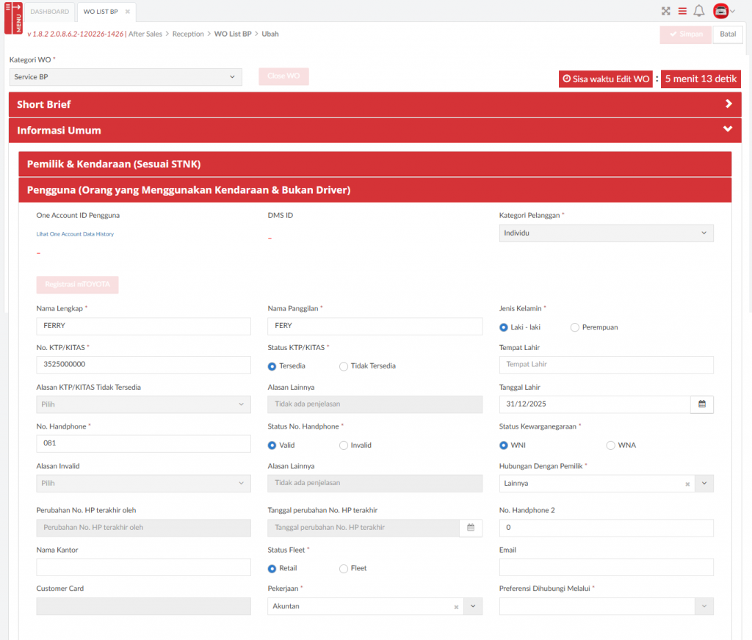Choose Tidak Tersedia for Status KTP/KITAS

coord(344,366)
